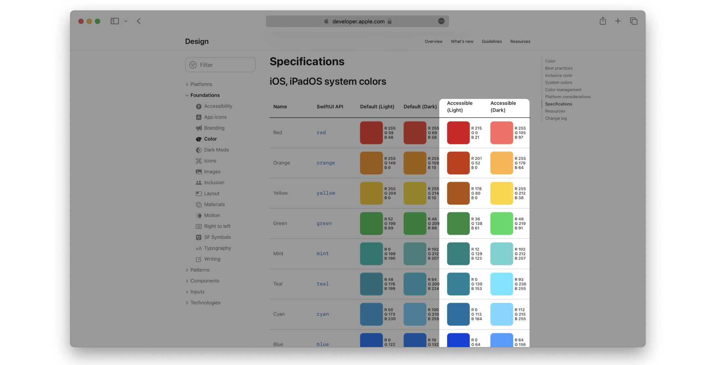Open the SF Symbols page link
The height and width of the screenshot is (365, 716).
(217, 237)
